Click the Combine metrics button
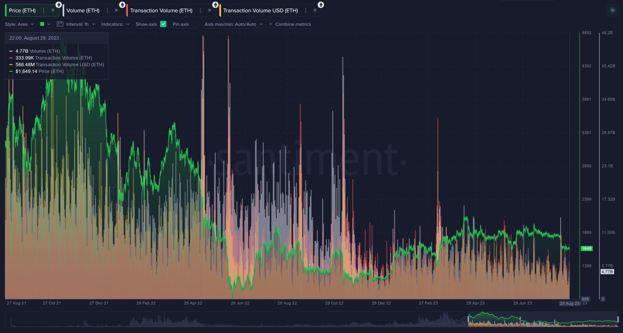The image size is (623, 333). point(290,24)
